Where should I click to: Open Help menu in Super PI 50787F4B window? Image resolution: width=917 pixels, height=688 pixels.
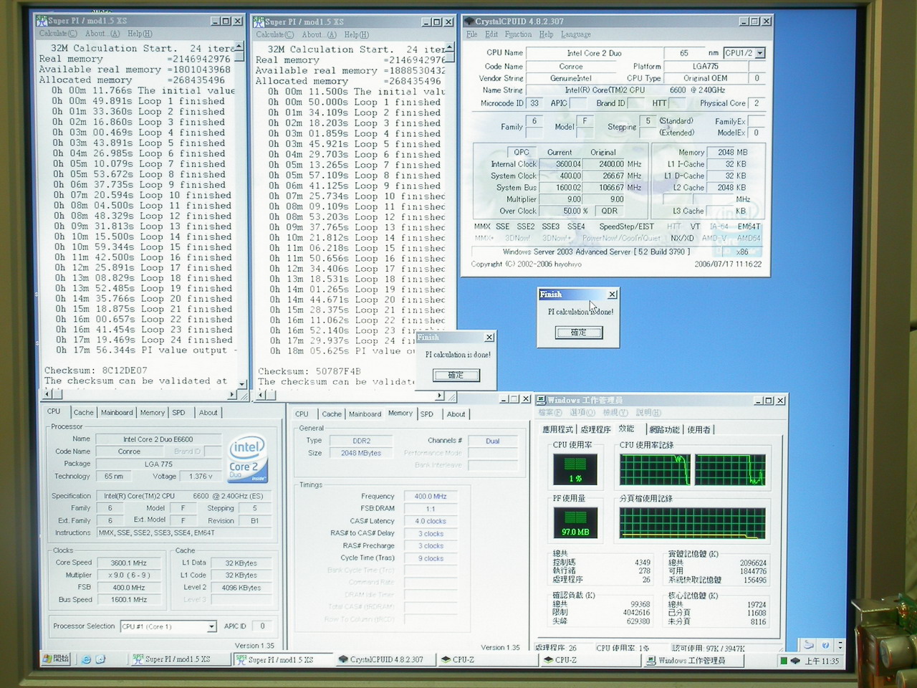click(x=356, y=34)
